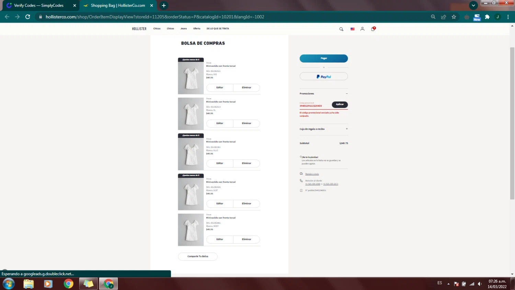
Task: Click the promo code input field
Action: 315,105
